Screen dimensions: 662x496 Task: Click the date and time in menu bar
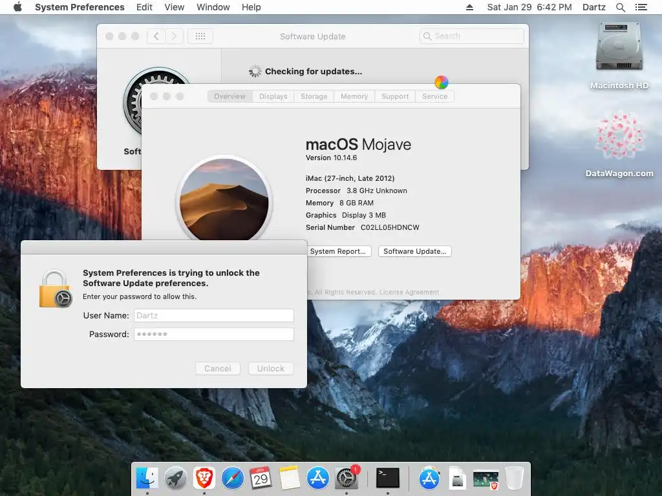point(529,7)
